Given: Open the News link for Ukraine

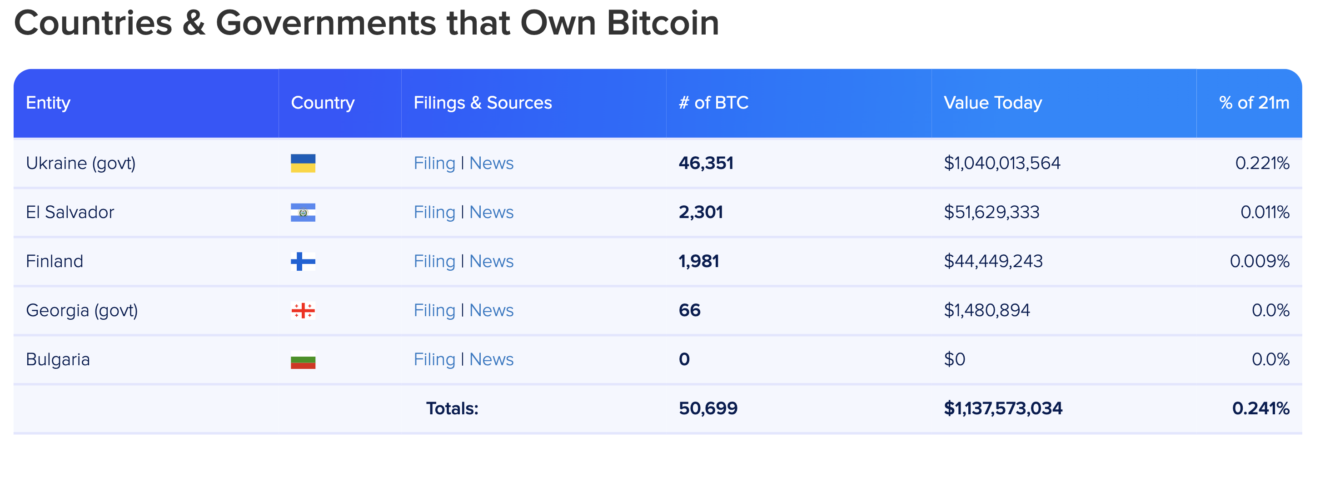Looking at the screenshot, I should (491, 163).
